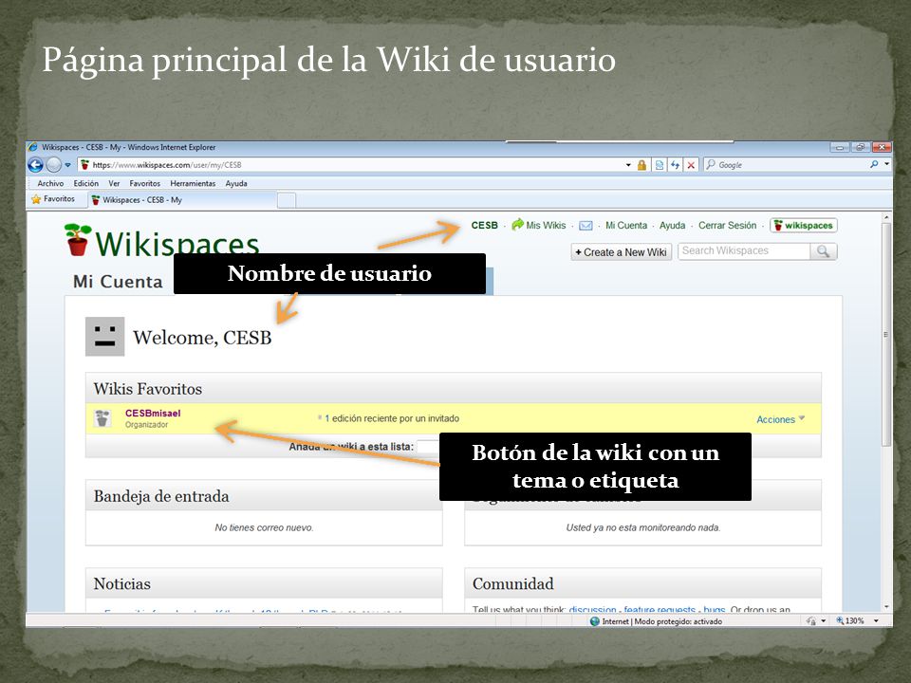The image size is (911, 683).
Task: Click the bugs link in Comunidad
Action: click(x=714, y=609)
